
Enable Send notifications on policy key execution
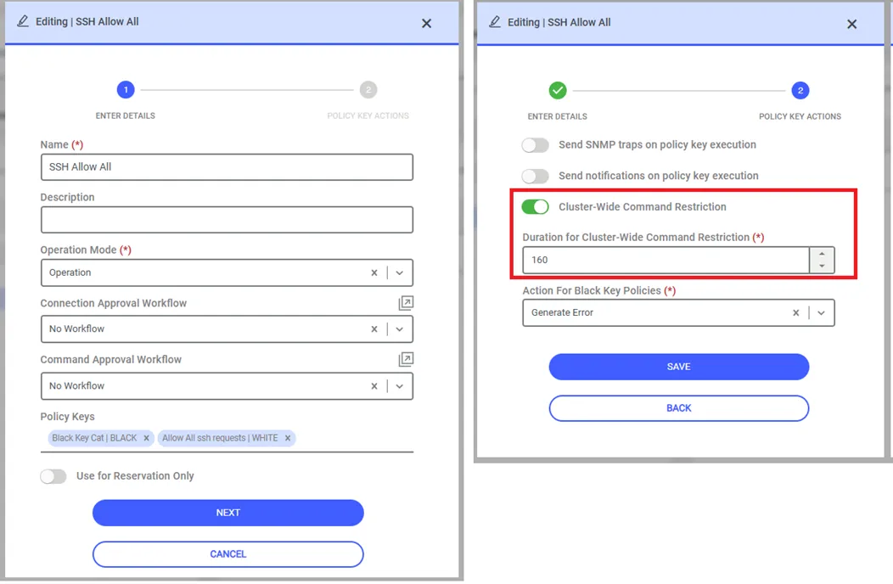[x=536, y=176]
